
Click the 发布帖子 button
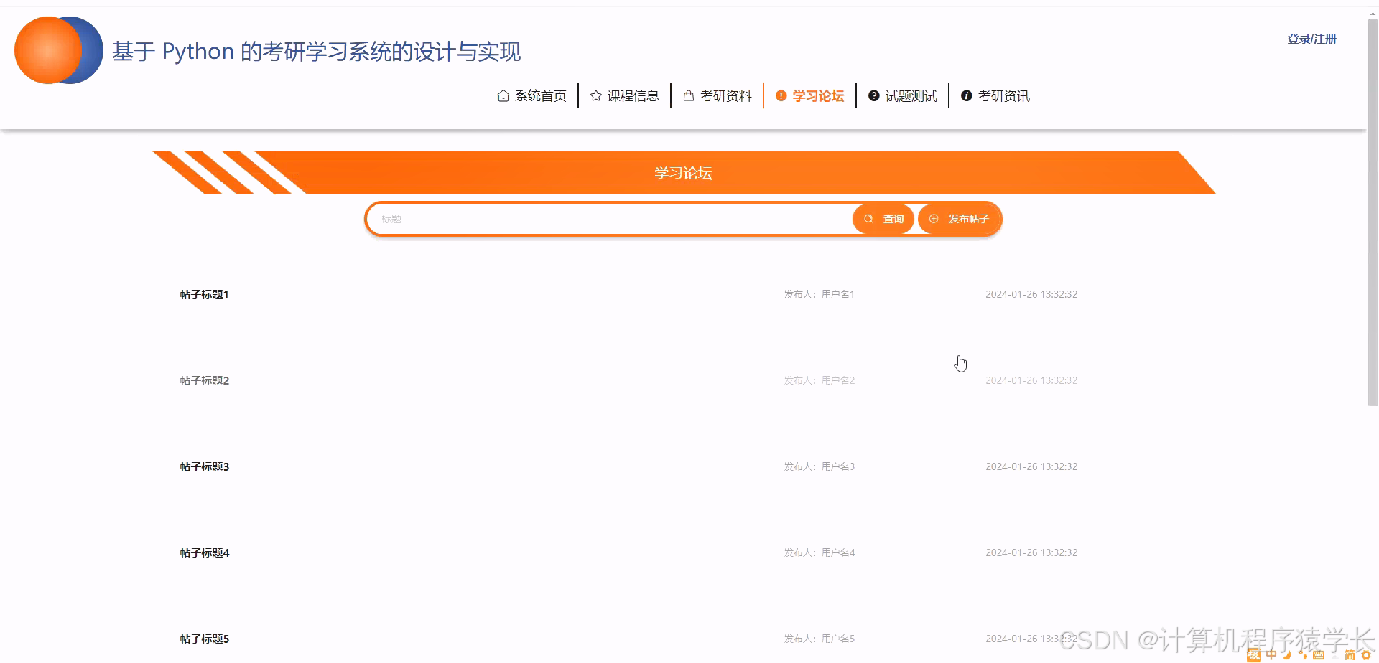pos(959,219)
